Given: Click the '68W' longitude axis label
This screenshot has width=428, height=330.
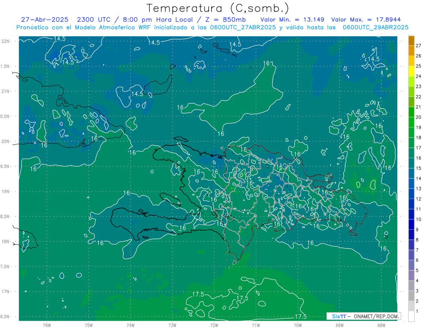Looking at the screenshot, I should [381, 325].
